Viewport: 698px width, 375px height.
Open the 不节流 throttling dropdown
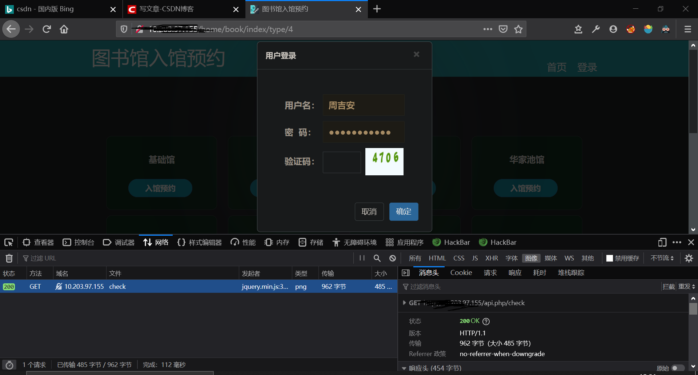[x=662, y=258]
